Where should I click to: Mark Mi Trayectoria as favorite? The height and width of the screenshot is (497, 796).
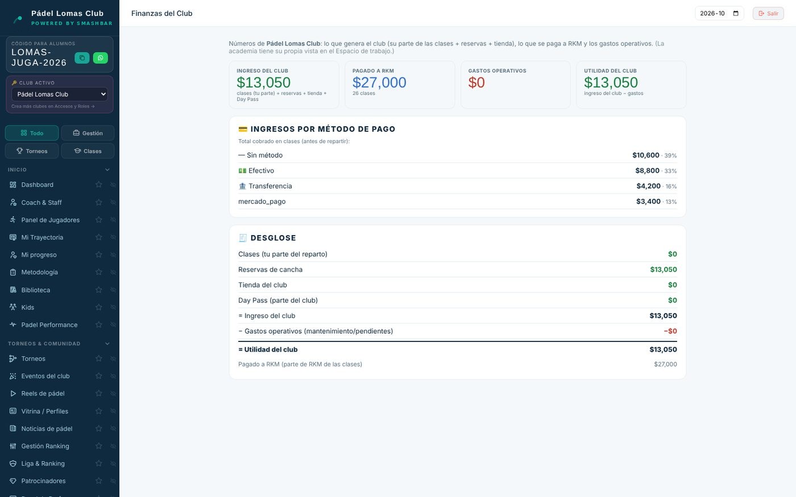[x=99, y=237]
